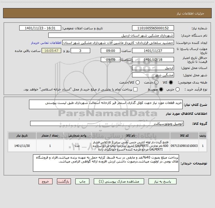Select the کالا radio button
The width and height of the screenshot is (215, 208).
(x=171, y=82)
